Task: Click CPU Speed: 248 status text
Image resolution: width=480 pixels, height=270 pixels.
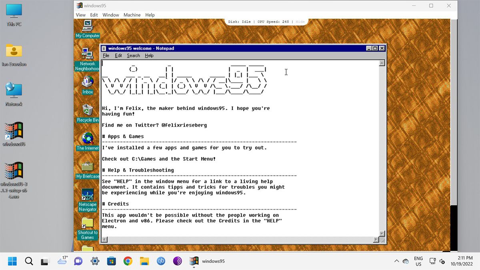Action: tap(273, 22)
